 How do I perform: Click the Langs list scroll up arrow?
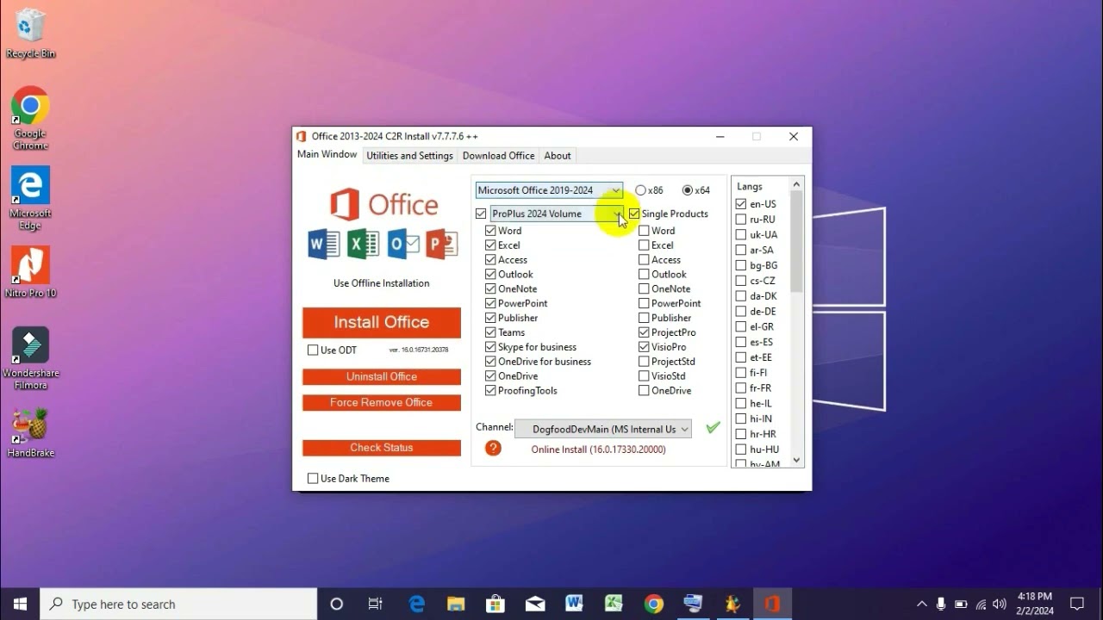tap(797, 183)
